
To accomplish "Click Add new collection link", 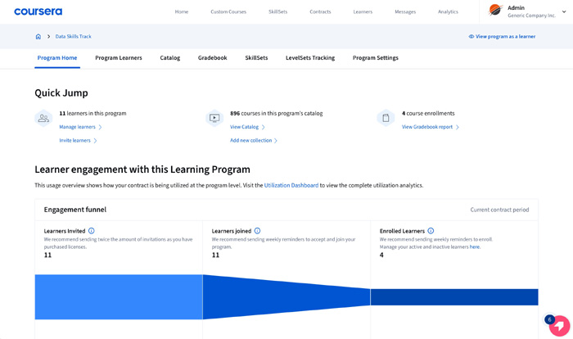I will tap(252, 140).
